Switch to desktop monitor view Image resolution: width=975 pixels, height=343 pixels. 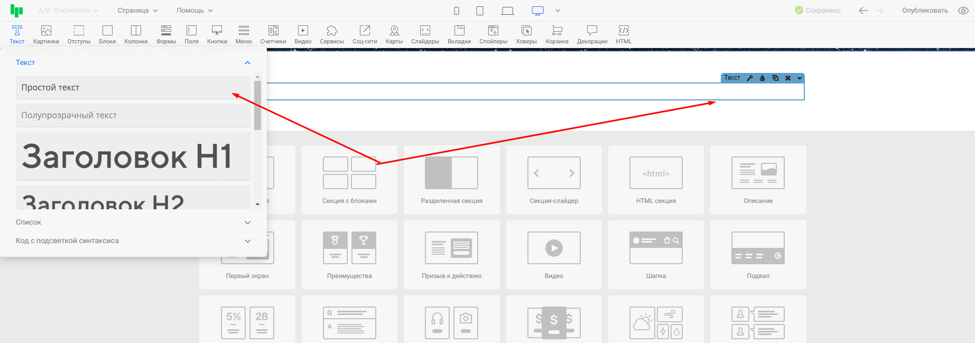[x=537, y=11]
